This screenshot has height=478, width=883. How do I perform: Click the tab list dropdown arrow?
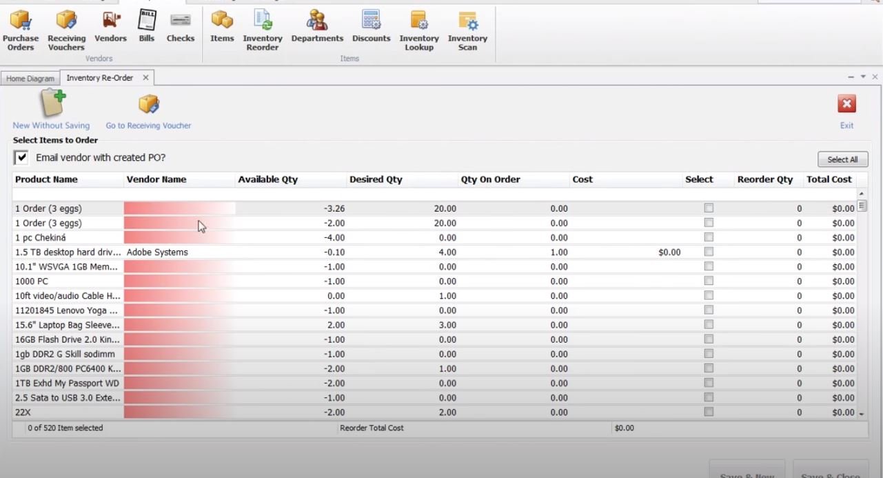(863, 77)
